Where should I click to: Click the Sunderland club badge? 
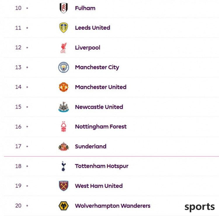tap(64, 146)
